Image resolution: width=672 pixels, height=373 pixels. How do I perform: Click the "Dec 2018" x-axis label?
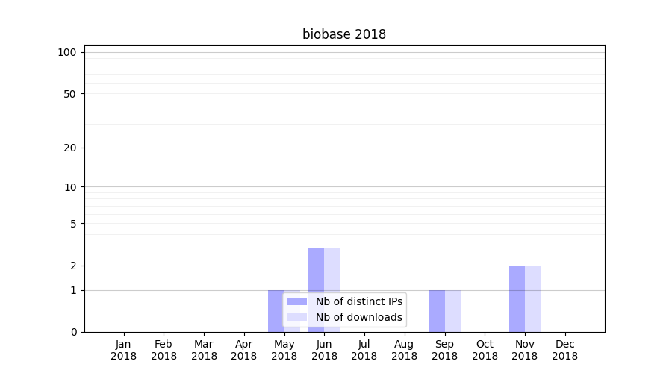565,350
